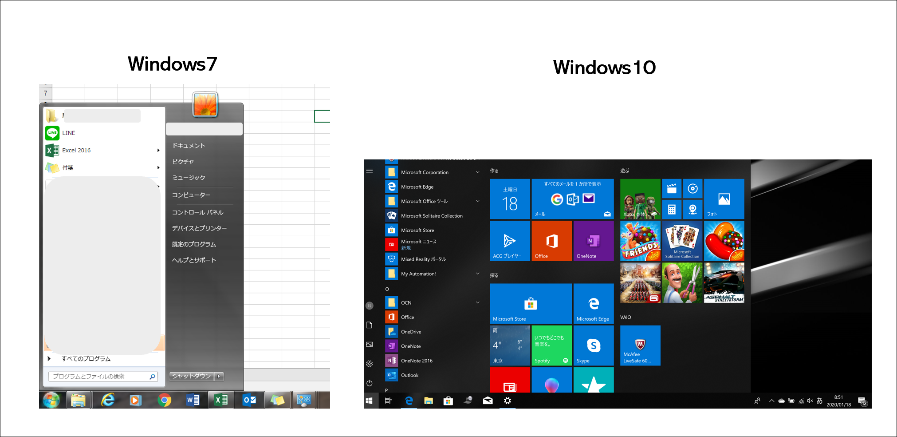Open the ACG プレイヤー tile

(510, 241)
